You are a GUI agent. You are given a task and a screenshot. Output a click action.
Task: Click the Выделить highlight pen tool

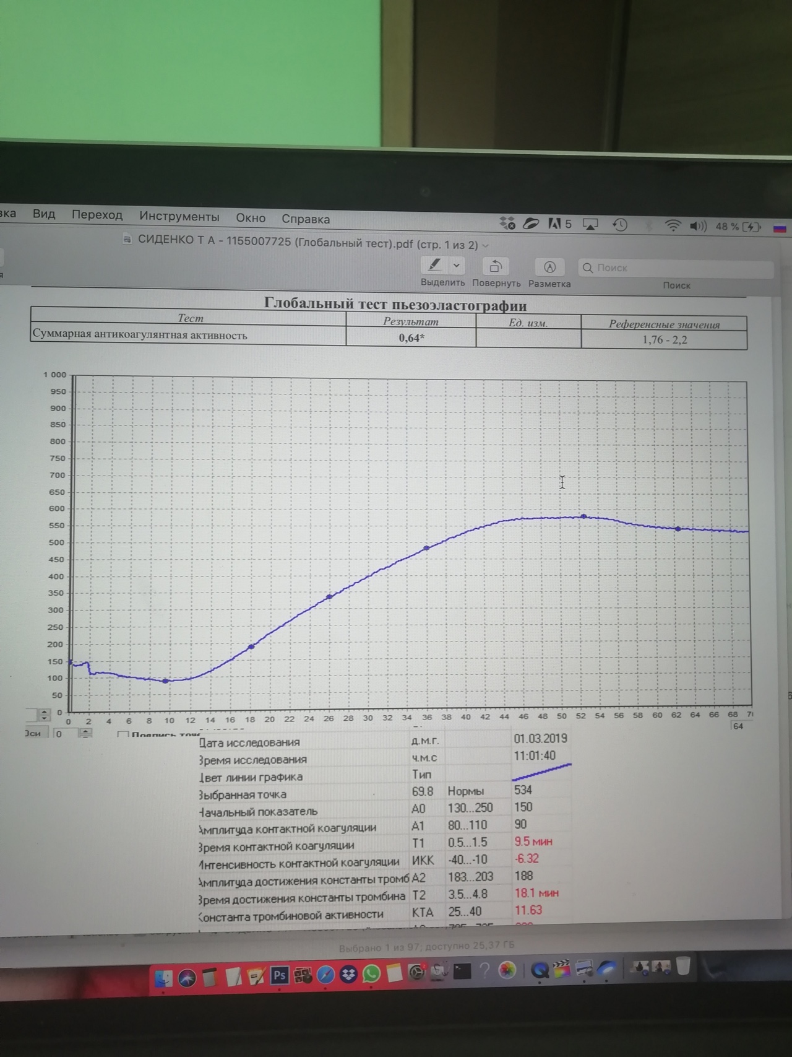pyautogui.click(x=434, y=265)
